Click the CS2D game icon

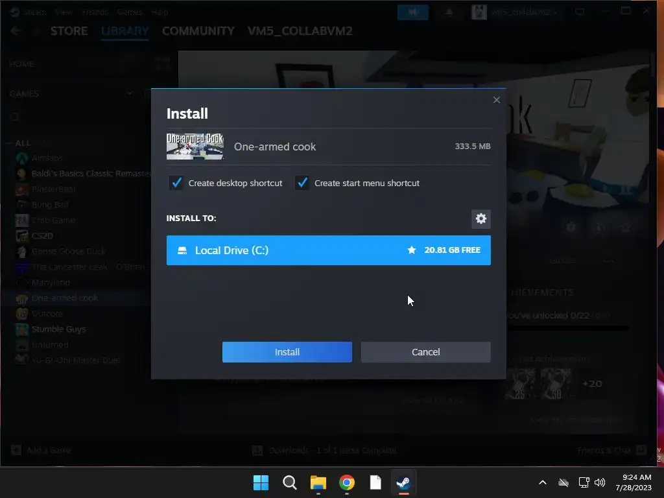pyautogui.click(x=21, y=236)
